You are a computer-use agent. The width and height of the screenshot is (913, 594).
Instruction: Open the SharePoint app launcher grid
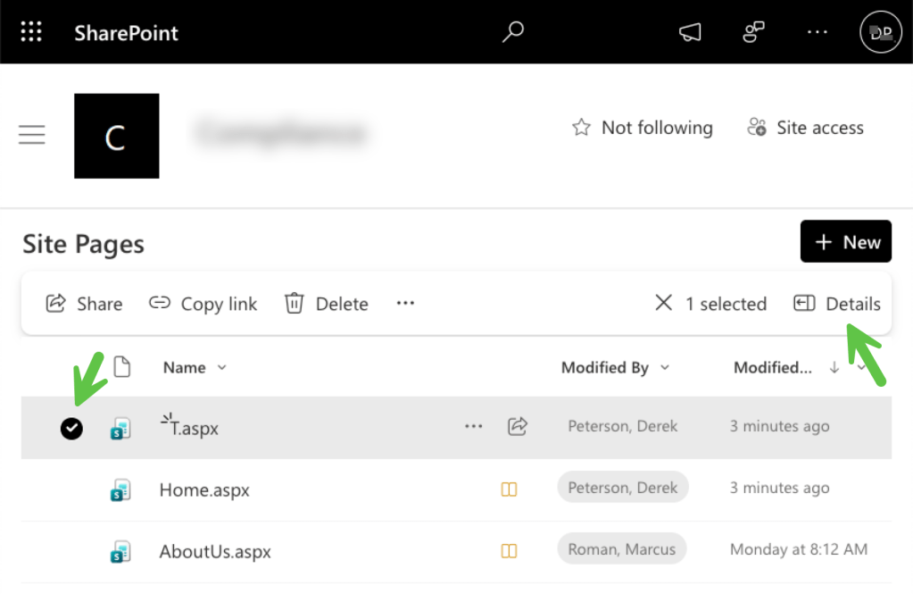click(31, 32)
